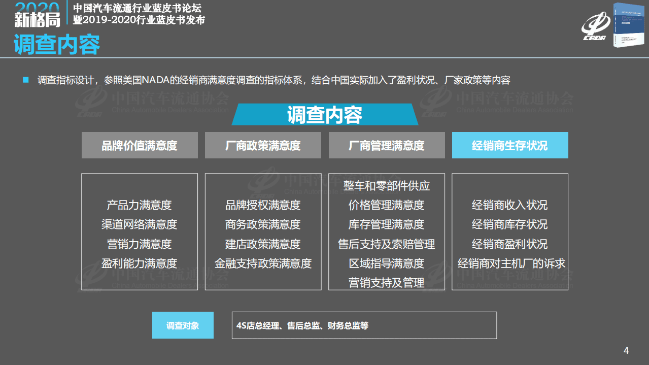Select the 品牌价值满意度 header box

140,145
